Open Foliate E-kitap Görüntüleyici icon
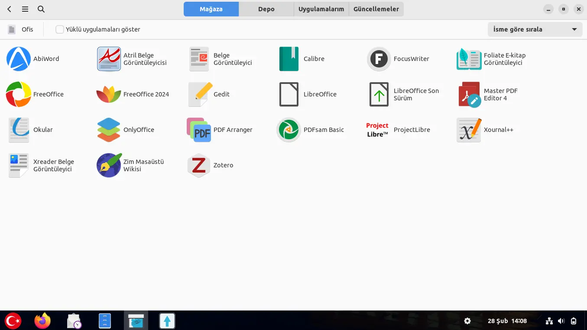This screenshot has width=587, height=330. [469, 59]
